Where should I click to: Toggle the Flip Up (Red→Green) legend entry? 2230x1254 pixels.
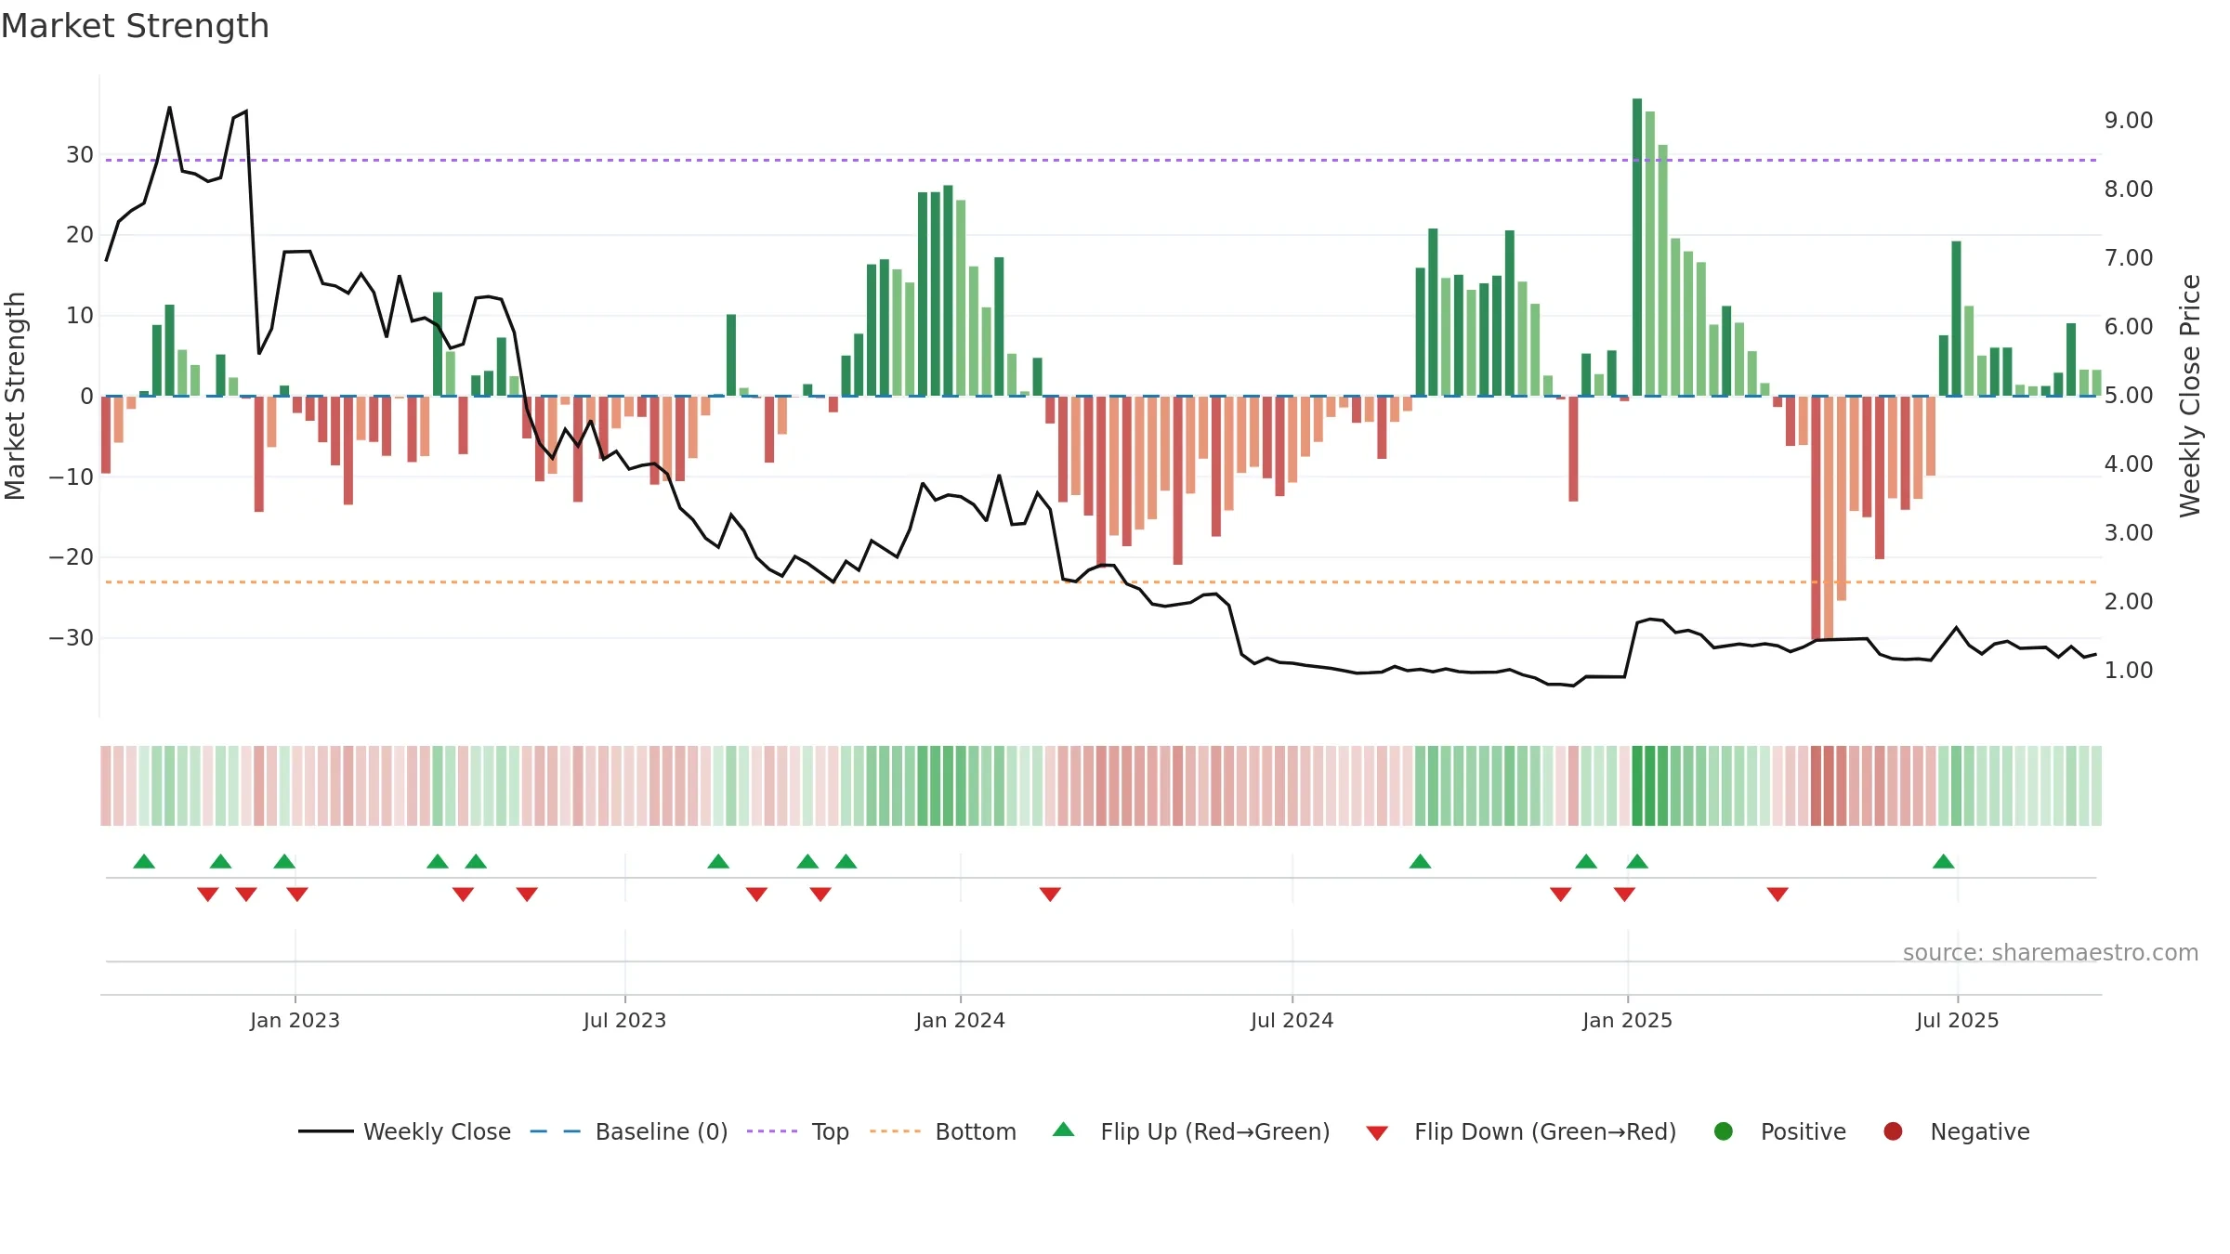pyautogui.click(x=1191, y=1131)
